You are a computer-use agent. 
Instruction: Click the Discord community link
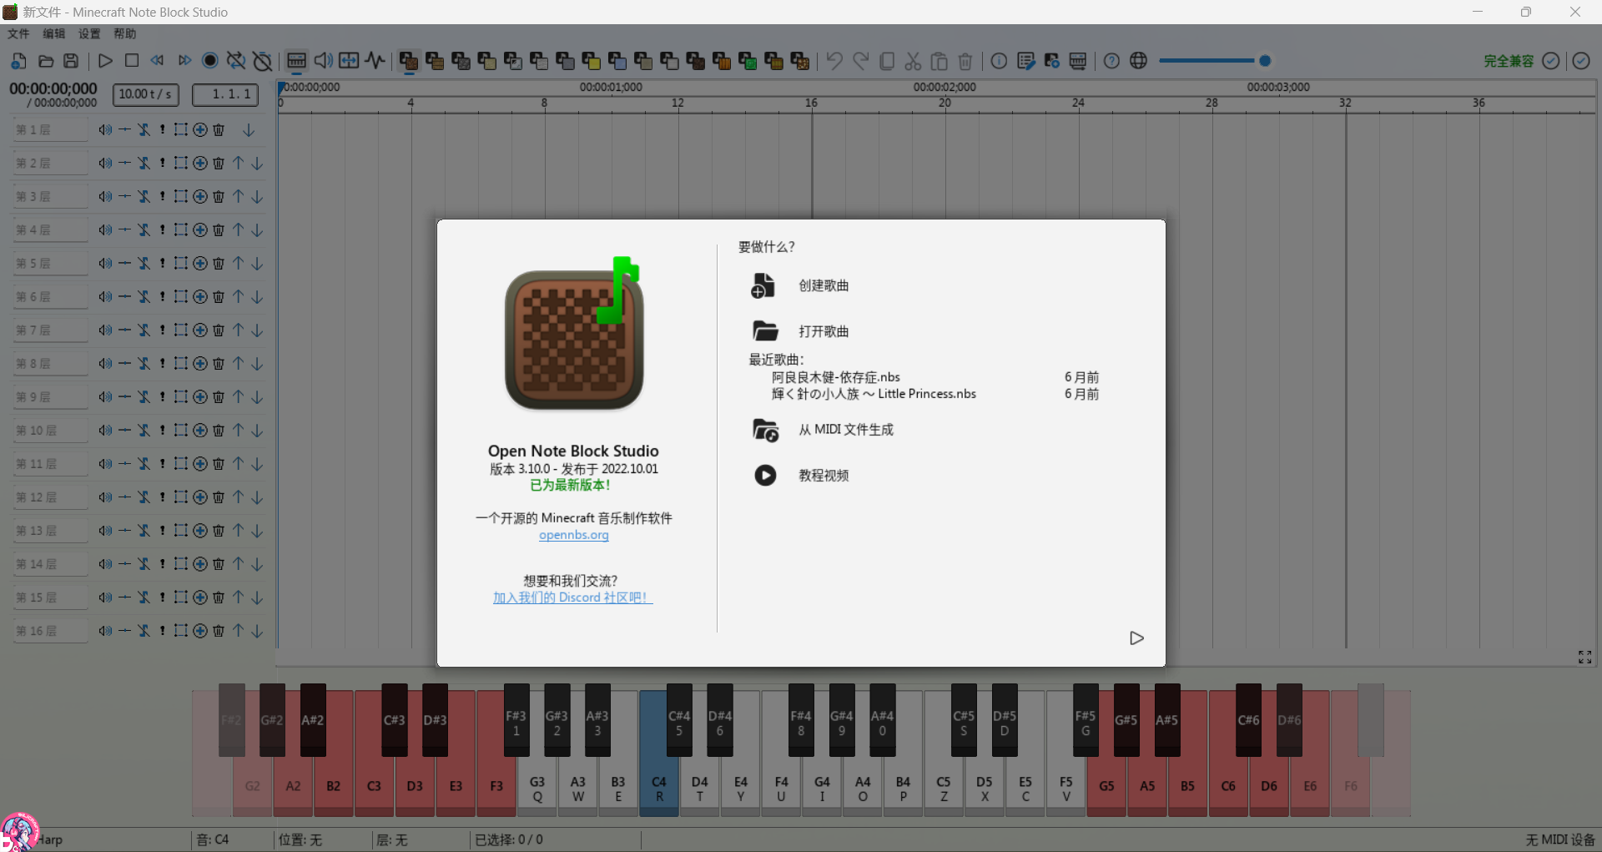point(572,597)
